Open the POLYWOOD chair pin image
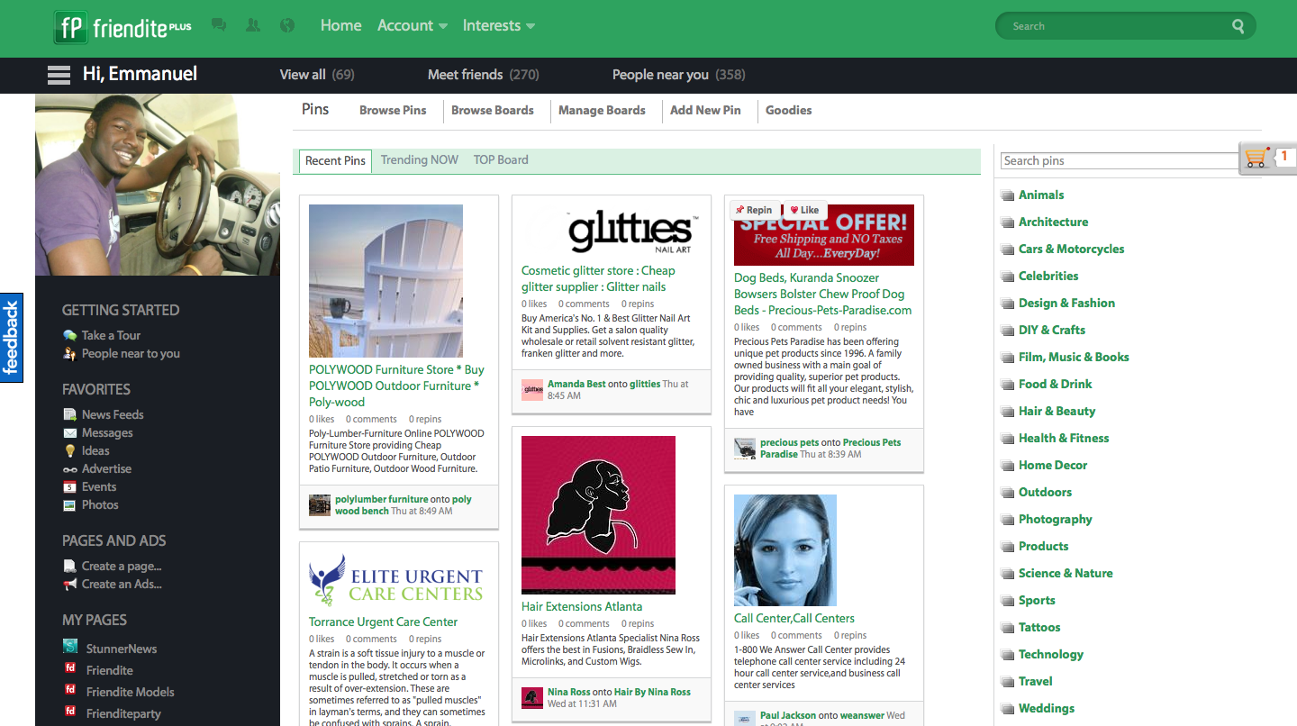Image resolution: width=1297 pixels, height=726 pixels. pos(385,281)
